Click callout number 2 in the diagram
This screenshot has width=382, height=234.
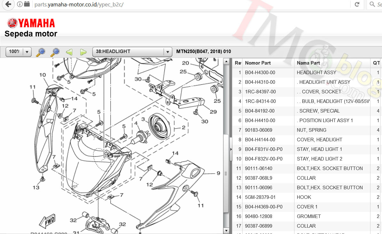pos(183,127)
